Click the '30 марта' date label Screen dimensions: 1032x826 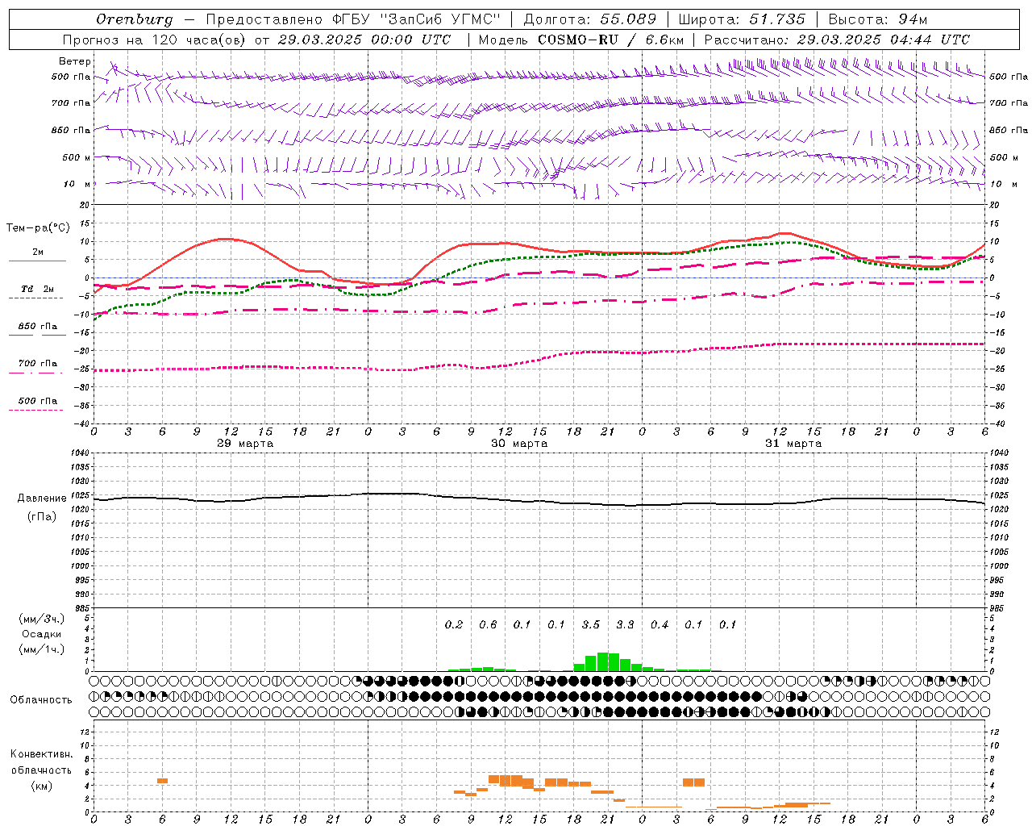(x=519, y=444)
